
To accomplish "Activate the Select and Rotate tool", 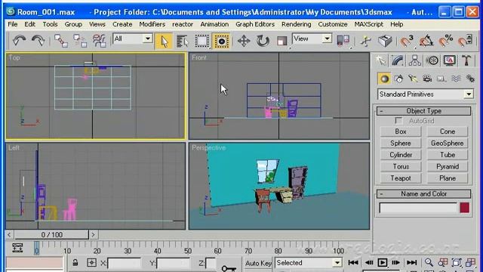I will pos(263,41).
